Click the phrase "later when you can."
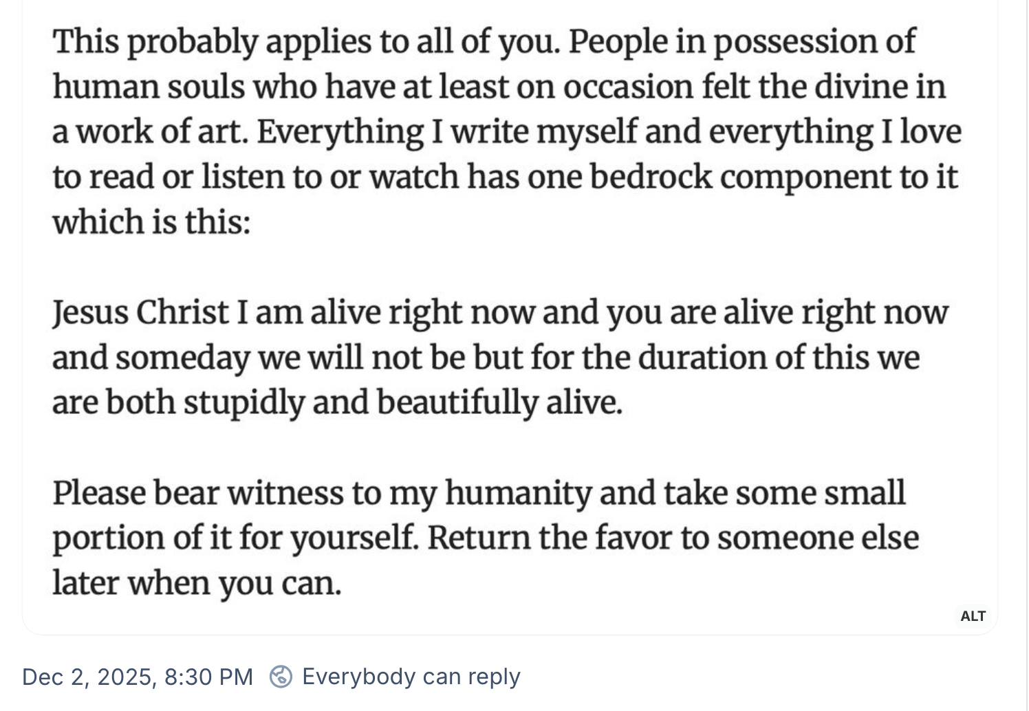1029x711 pixels. coord(197,584)
